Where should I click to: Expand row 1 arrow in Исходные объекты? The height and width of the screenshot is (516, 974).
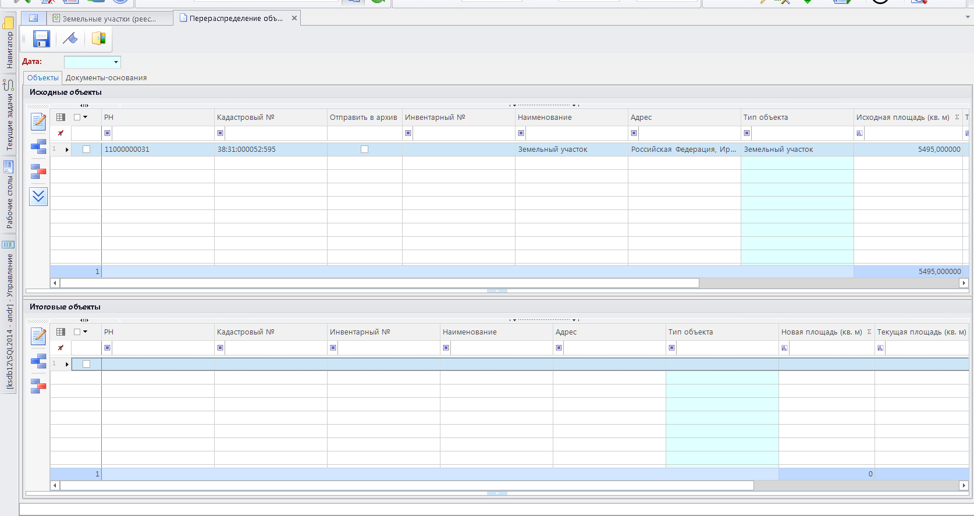(x=67, y=150)
